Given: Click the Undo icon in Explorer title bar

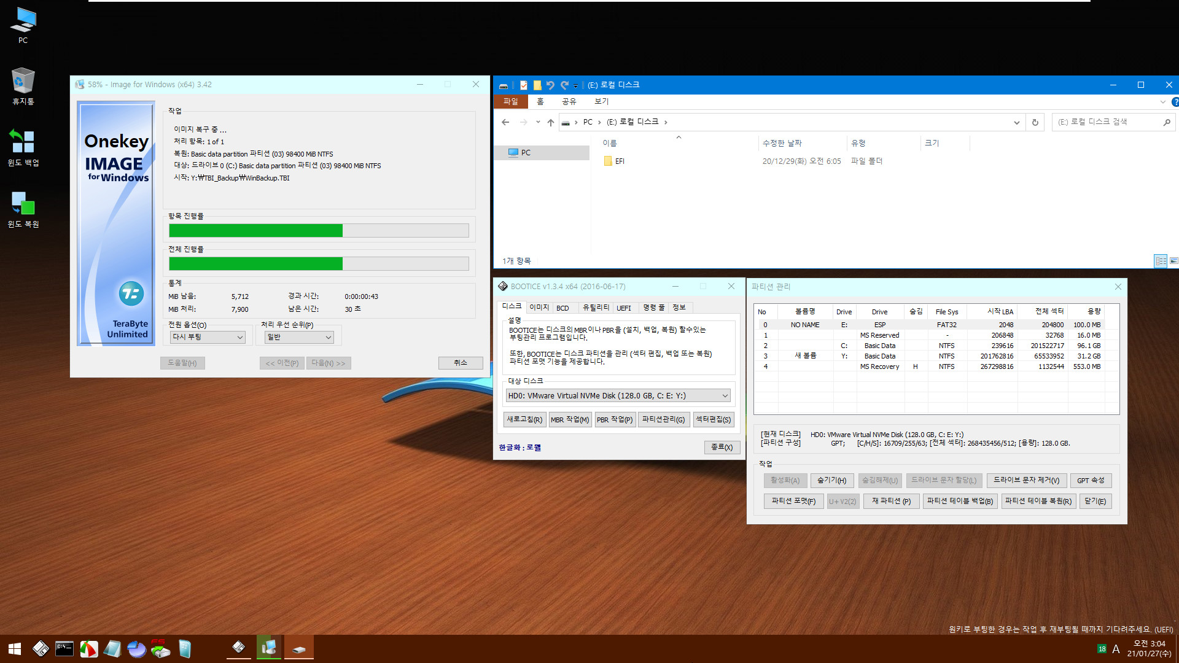Looking at the screenshot, I should tap(550, 85).
